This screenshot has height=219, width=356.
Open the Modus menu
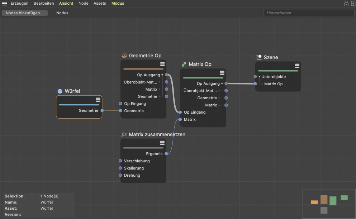[x=118, y=3]
